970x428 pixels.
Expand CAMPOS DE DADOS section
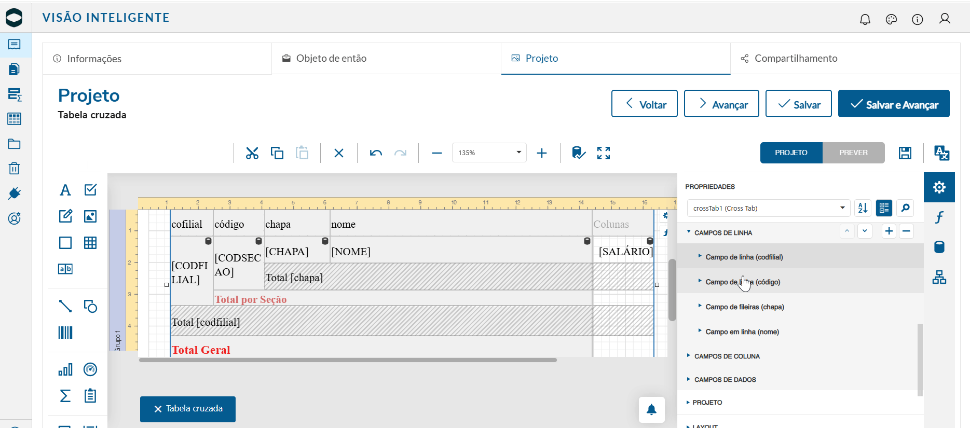(x=689, y=379)
